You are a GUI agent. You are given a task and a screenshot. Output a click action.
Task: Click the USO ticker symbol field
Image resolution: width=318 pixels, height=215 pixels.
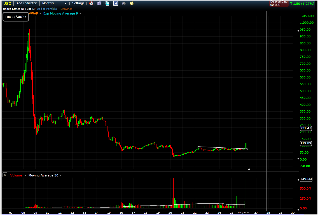pos(7,3)
